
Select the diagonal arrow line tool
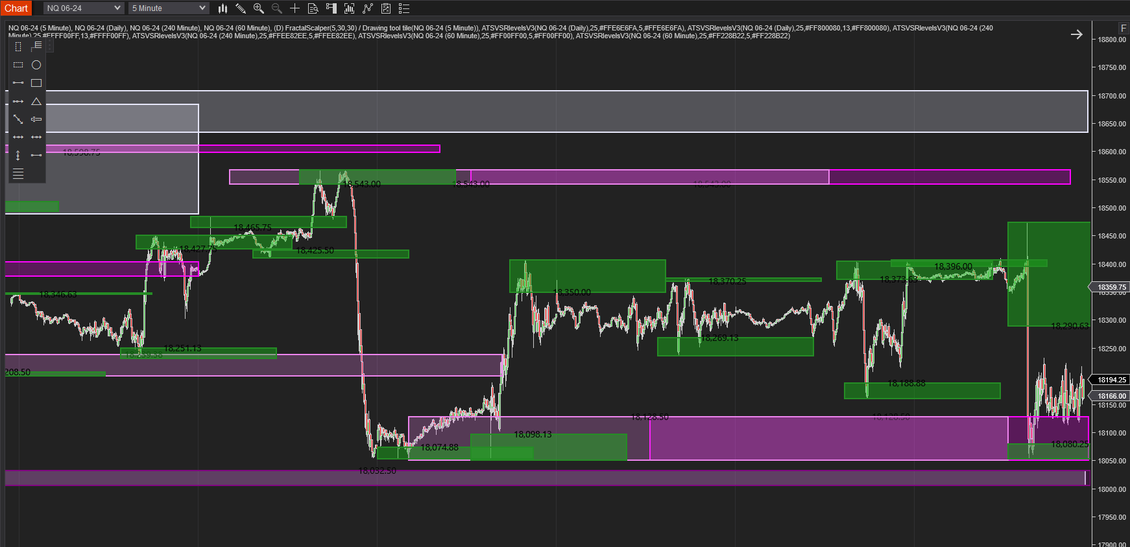18,119
